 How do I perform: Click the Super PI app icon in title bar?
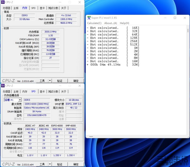[89, 18]
